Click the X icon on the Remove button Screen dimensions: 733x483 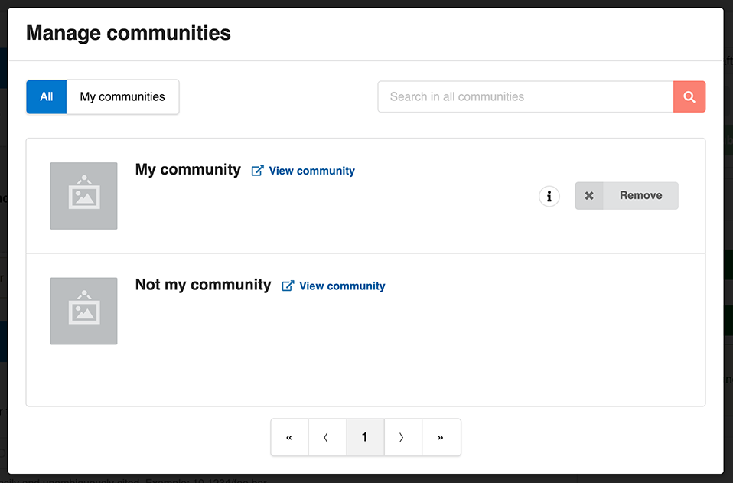click(589, 195)
